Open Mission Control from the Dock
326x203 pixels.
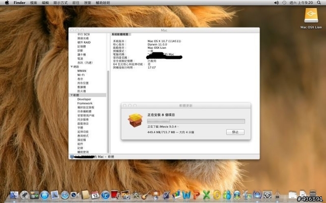click(x=35, y=195)
